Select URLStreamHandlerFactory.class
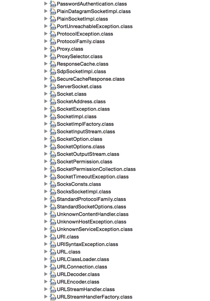This screenshot has width=210, height=301. [94, 297]
